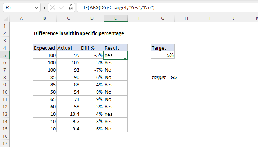258x147 pixels.
Task: Click the Expected header cell
Action: (45, 48)
